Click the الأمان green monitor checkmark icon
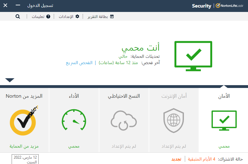Screen dimensions: 248x164 [224, 121]
